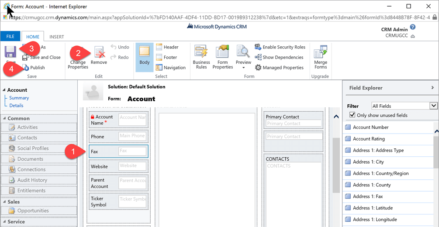Image resolution: width=439 pixels, height=227 pixels.
Task: Switch to the INSERT ribbon tab
Action: pyautogui.click(x=57, y=37)
